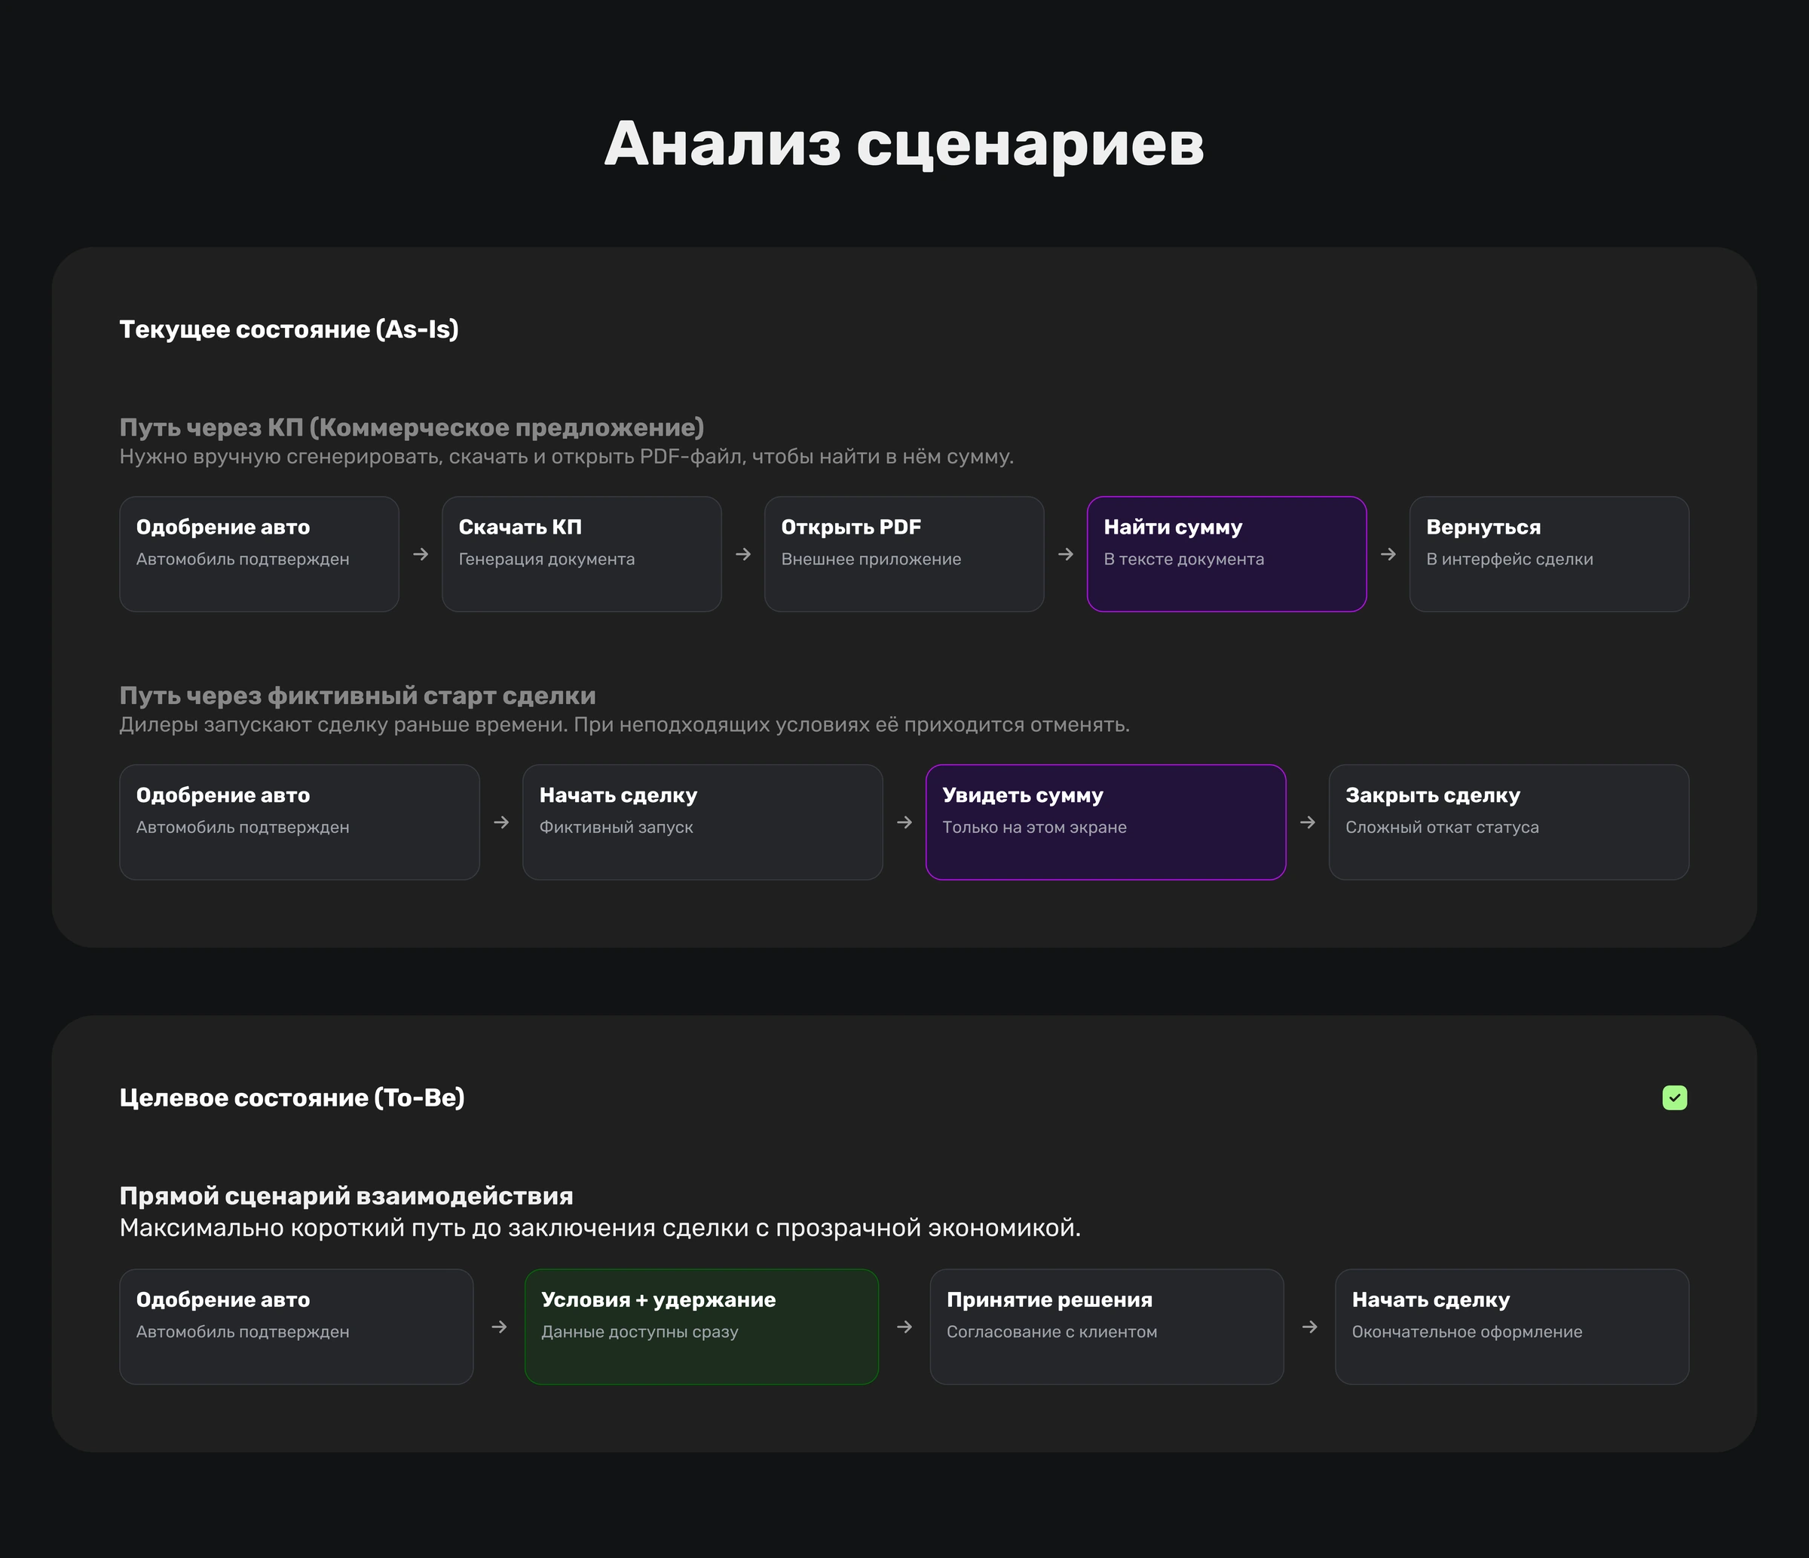Click 'В интерфейс сделки' subtitle text
Viewport: 1809px width, 1558px height.
tap(1510, 559)
